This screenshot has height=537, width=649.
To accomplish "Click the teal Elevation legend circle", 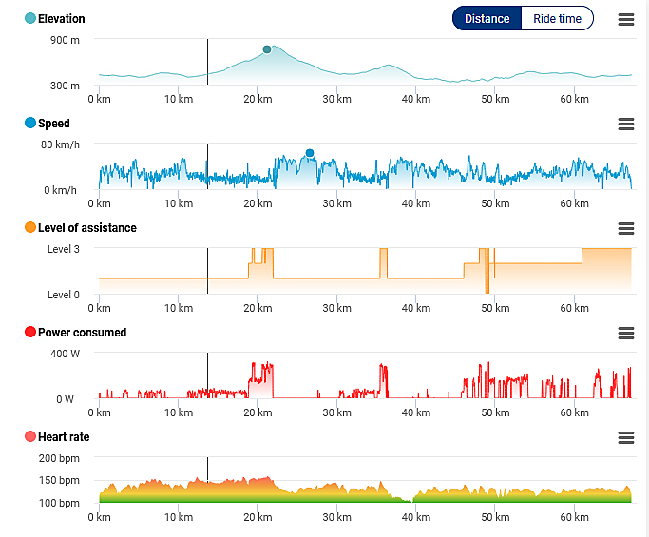I will coord(30,19).
